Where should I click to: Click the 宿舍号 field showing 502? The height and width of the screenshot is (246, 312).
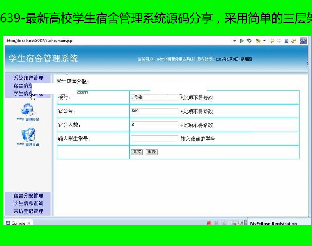click(154, 111)
